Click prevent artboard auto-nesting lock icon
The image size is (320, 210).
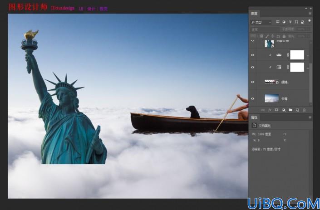tap(278, 36)
